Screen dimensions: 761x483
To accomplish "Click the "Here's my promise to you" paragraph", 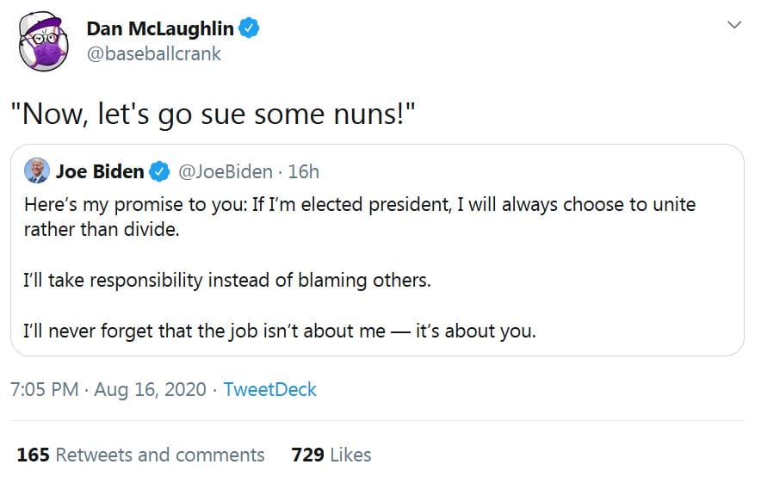I will (360, 218).
